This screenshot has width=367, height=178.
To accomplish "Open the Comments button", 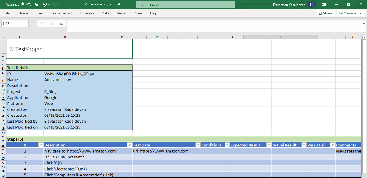I will tap(350, 13).
